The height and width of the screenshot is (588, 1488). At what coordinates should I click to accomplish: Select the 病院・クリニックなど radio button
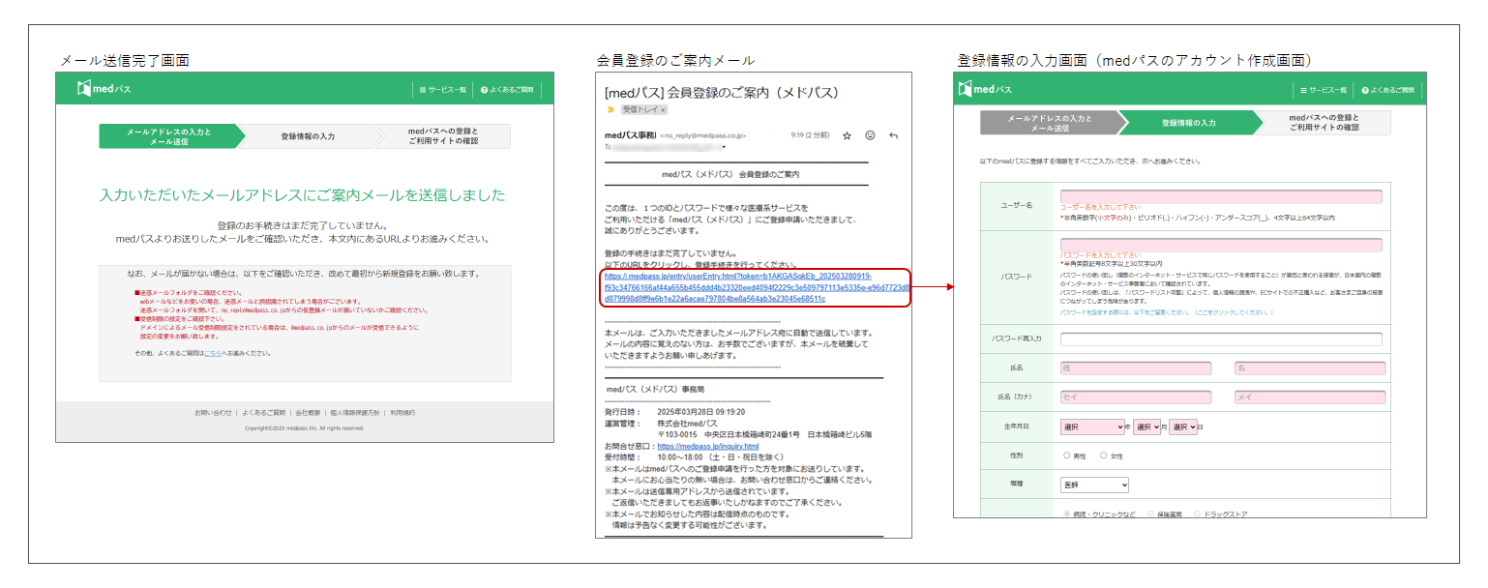[x=1068, y=514]
